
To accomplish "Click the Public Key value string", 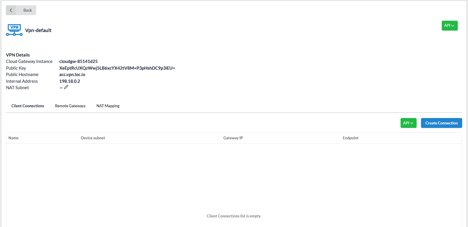I will click(117, 68).
